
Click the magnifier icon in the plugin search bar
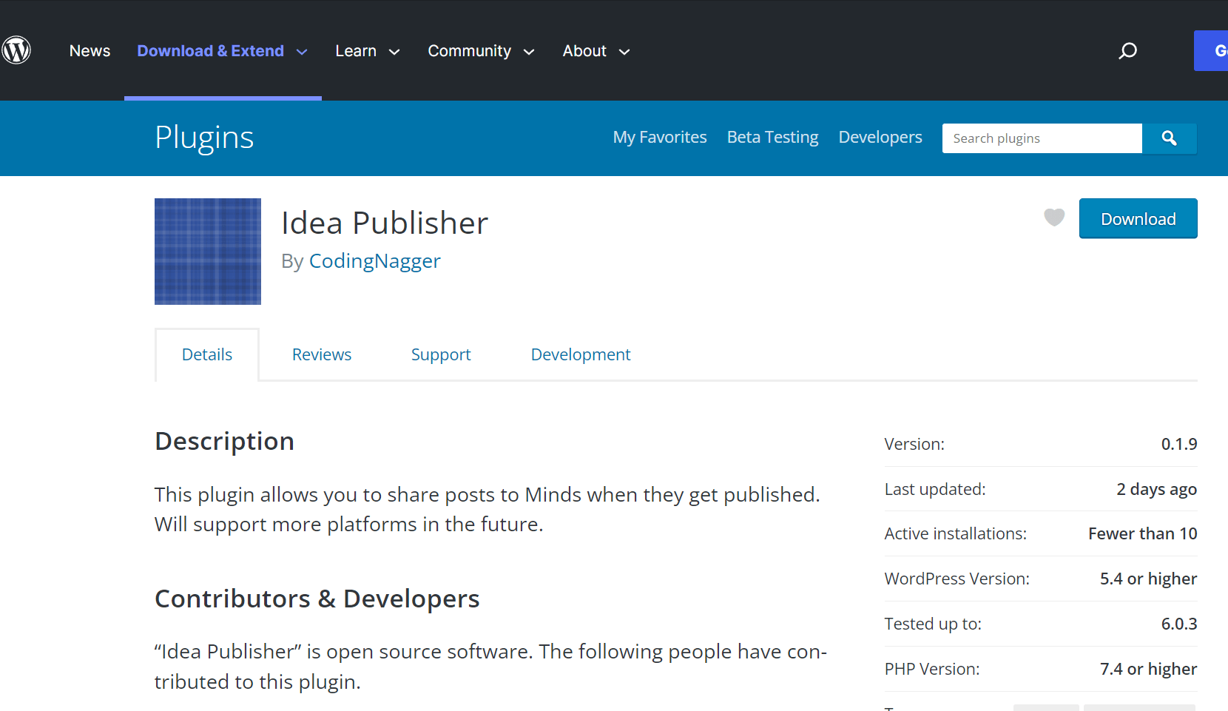(x=1169, y=138)
